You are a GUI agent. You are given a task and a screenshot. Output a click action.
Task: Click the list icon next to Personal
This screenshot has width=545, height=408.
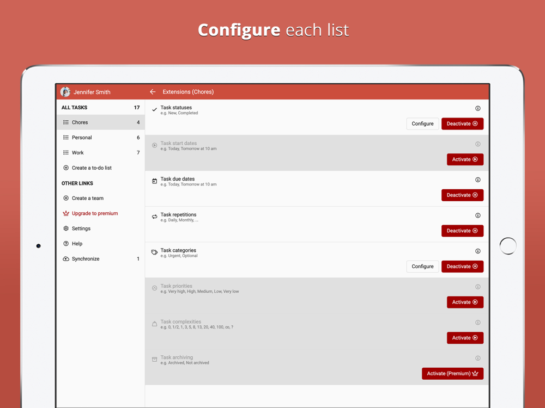coord(66,138)
